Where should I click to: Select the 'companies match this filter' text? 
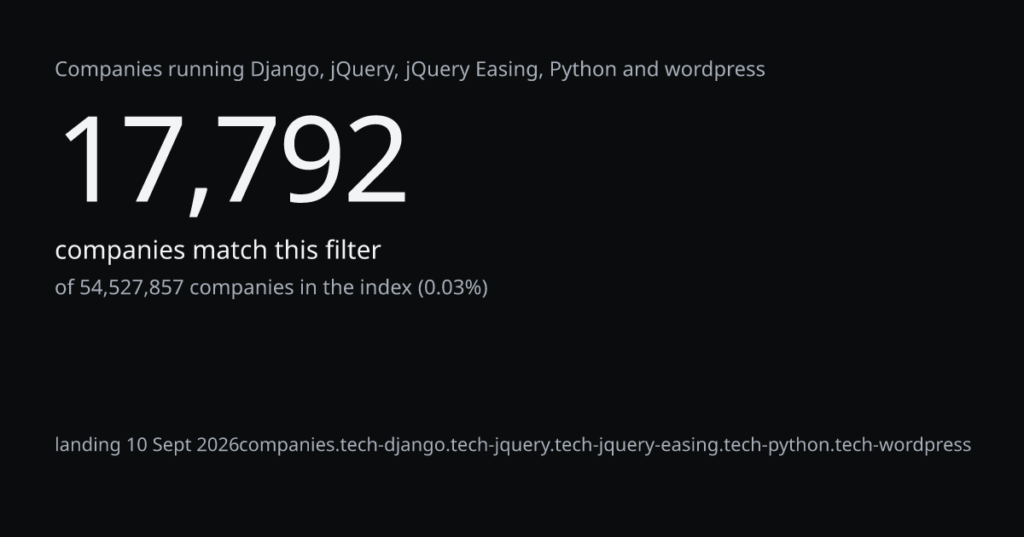point(218,251)
